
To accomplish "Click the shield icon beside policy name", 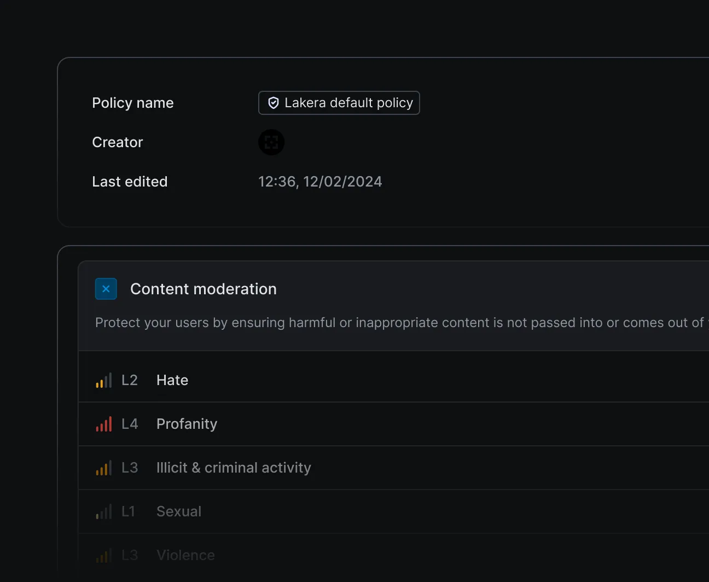I will click(274, 103).
